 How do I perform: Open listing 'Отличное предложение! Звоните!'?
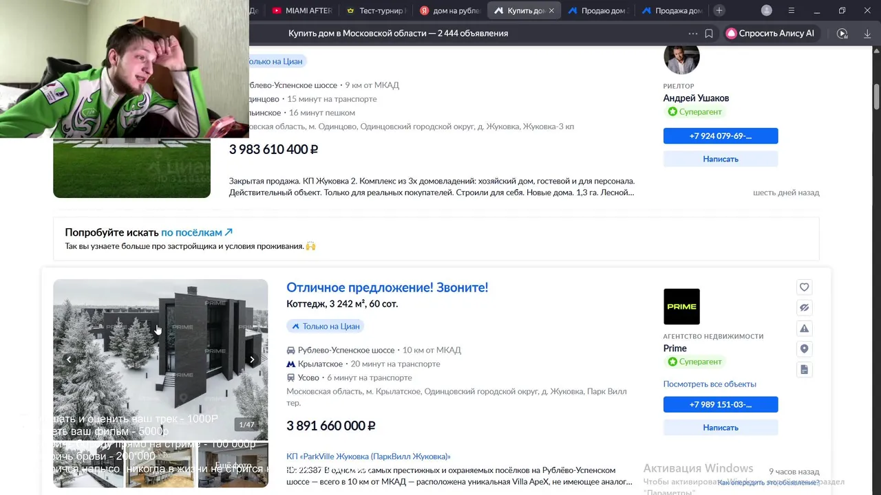click(387, 287)
